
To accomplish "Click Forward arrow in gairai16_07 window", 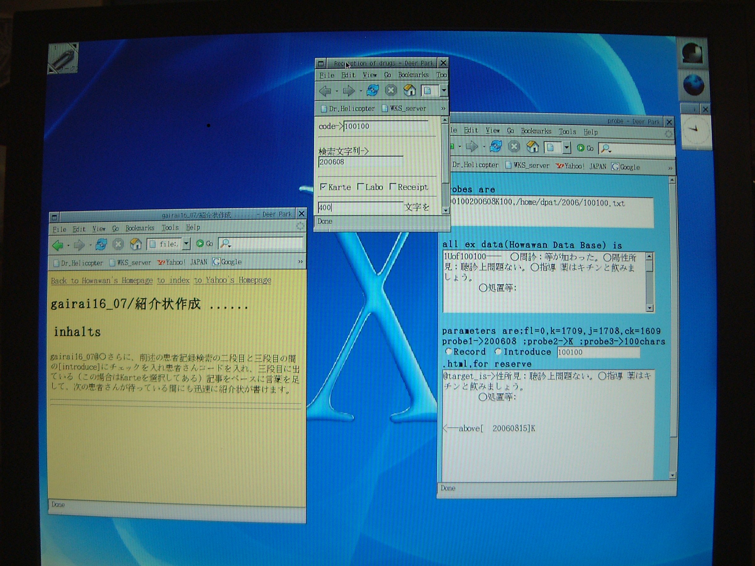I will click(79, 245).
